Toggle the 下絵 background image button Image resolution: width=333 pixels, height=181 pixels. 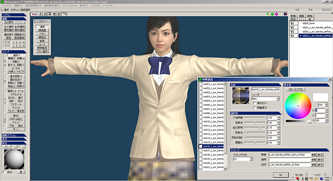pos(65,14)
